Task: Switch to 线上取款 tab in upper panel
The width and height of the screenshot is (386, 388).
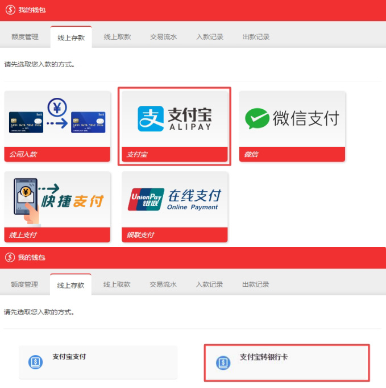Action: (x=117, y=37)
